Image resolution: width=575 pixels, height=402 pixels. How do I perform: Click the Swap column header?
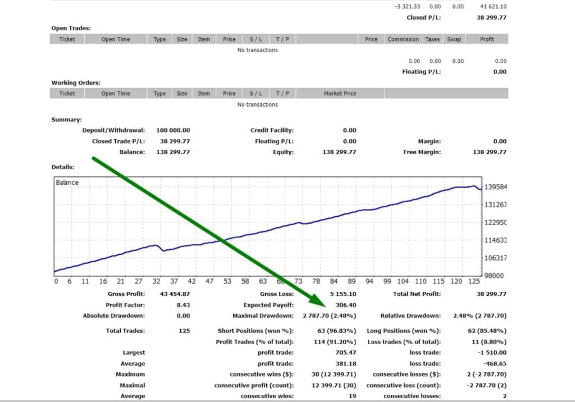coord(454,39)
